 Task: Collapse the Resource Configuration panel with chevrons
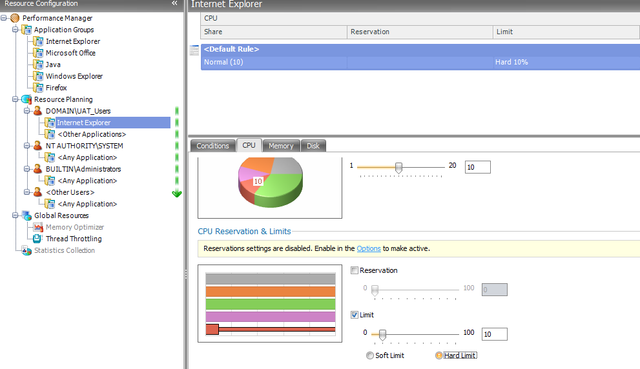[x=175, y=3]
